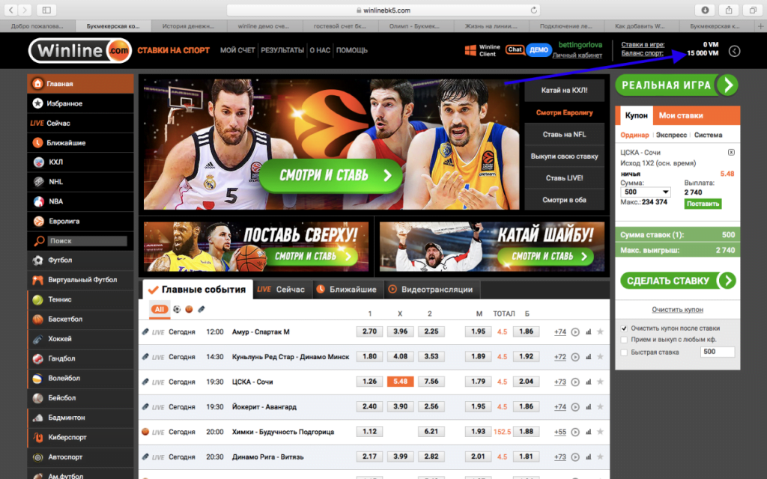Open video stream for Амур - Спартак М
Screen dimensions: 767x479
pos(575,332)
